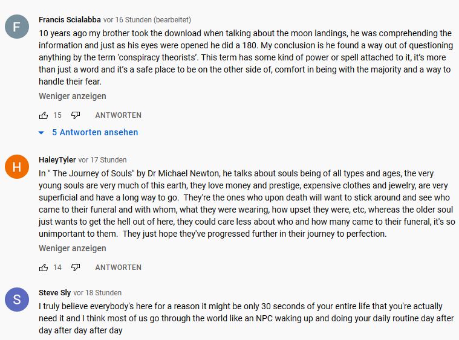
Task: Open Steve Sly's avatar profile
Action: click(17, 300)
